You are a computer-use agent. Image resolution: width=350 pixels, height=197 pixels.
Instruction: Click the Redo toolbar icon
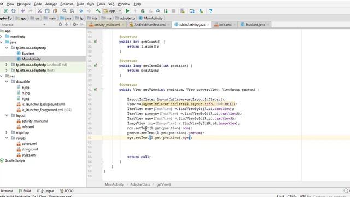(x=31, y=11)
